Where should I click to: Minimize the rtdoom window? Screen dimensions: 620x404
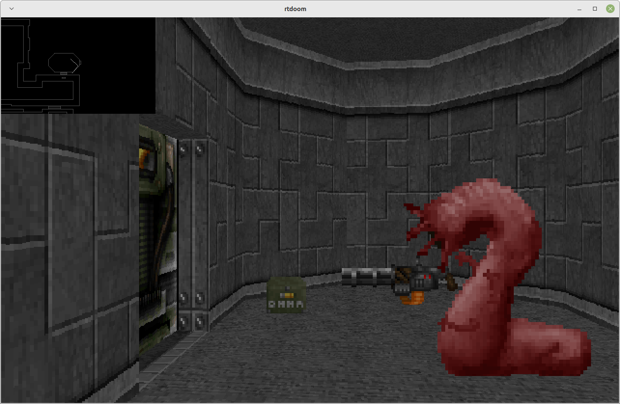(x=579, y=9)
